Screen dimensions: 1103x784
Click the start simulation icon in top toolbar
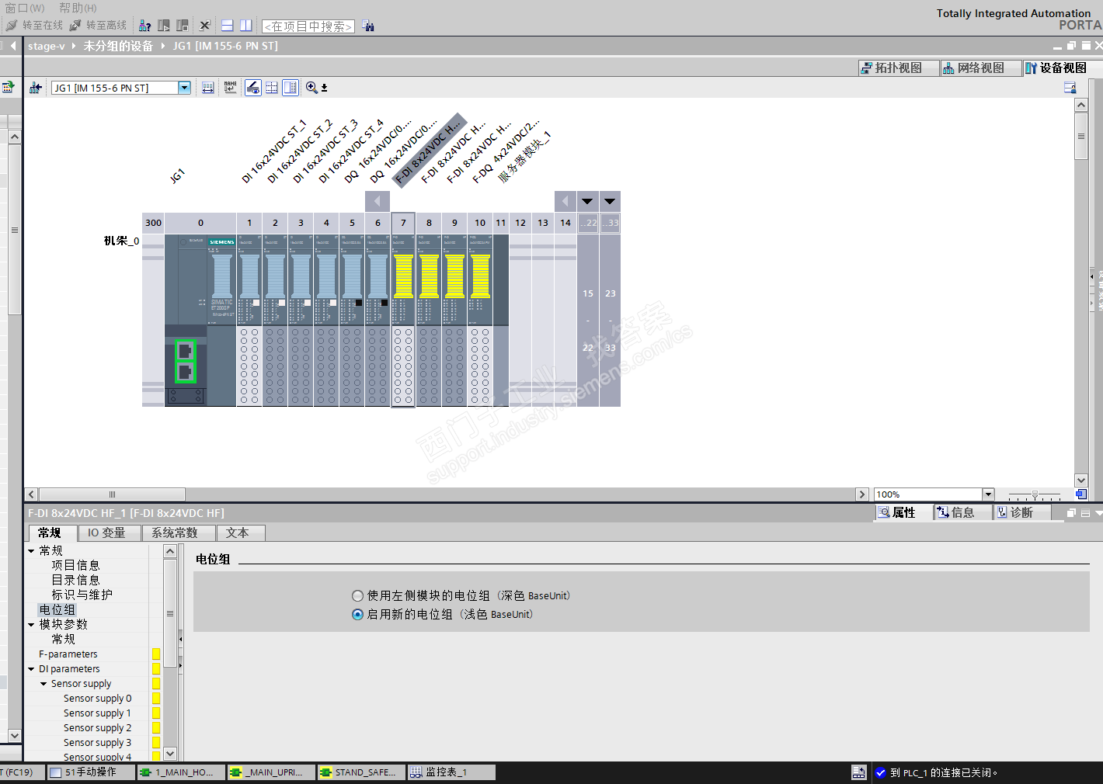pos(164,26)
